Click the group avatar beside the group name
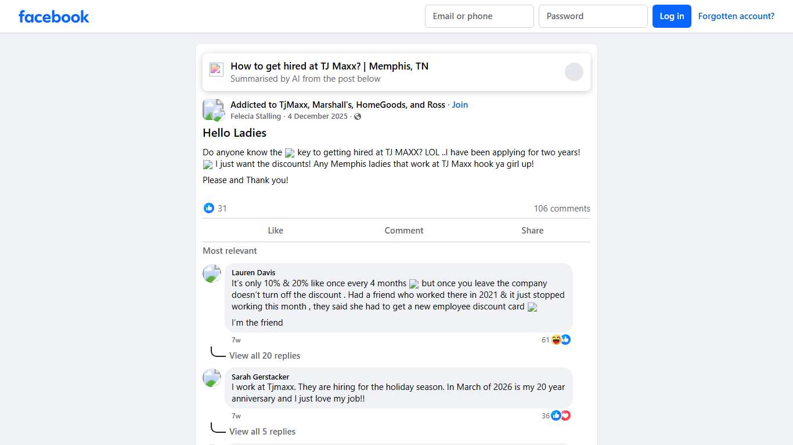The height and width of the screenshot is (445, 793). pyautogui.click(x=213, y=110)
